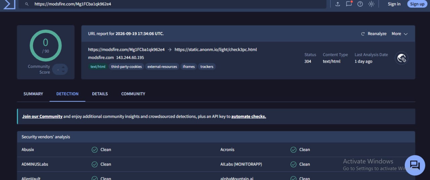
Task: Click the ADMINUSLabs vendor name
Action: [35, 164]
